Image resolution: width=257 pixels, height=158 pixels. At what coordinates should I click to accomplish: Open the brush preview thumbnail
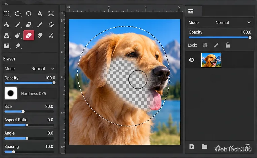click(11, 93)
